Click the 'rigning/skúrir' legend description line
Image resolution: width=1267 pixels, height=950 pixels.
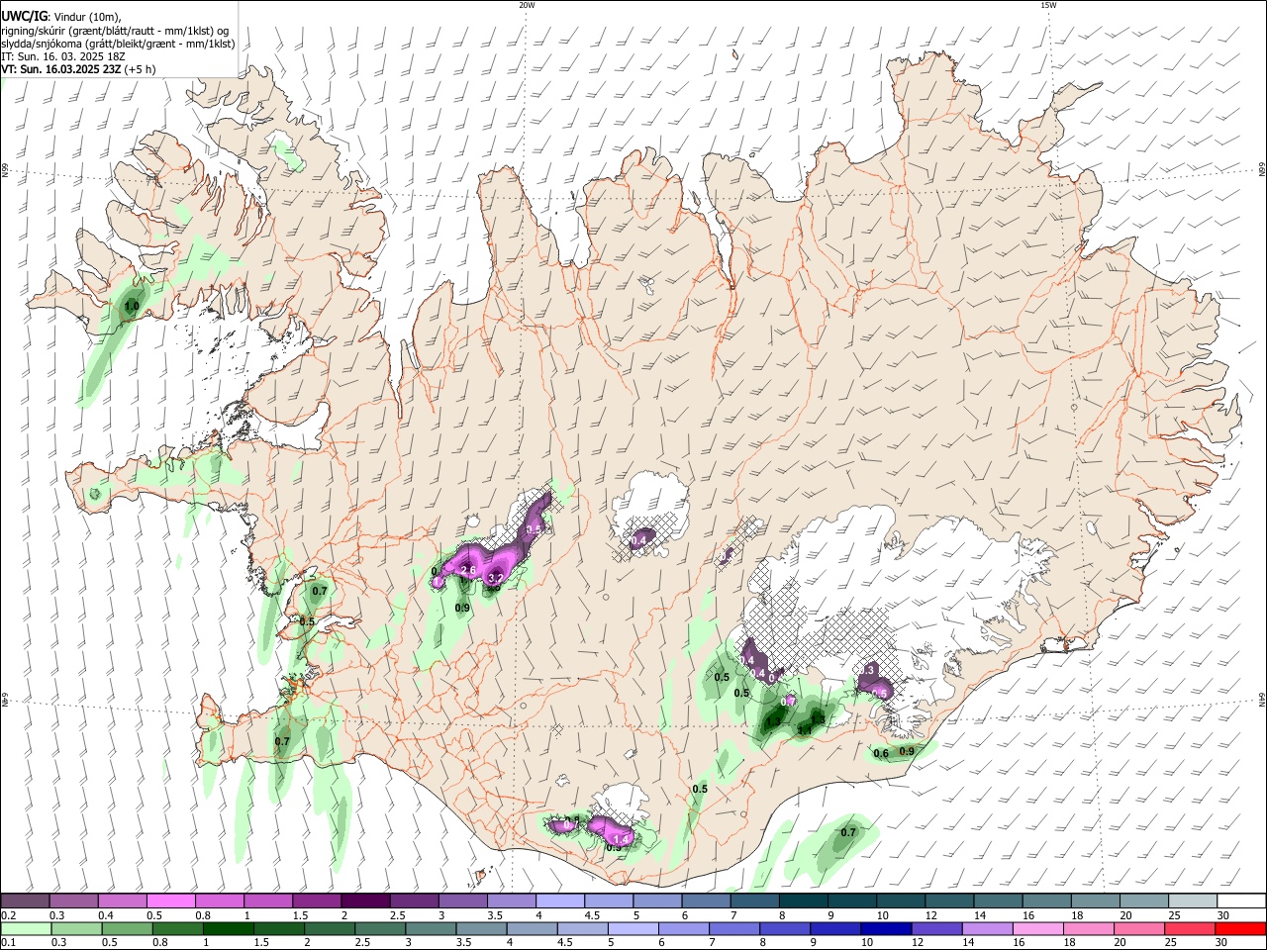pyautogui.click(x=115, y=30)
